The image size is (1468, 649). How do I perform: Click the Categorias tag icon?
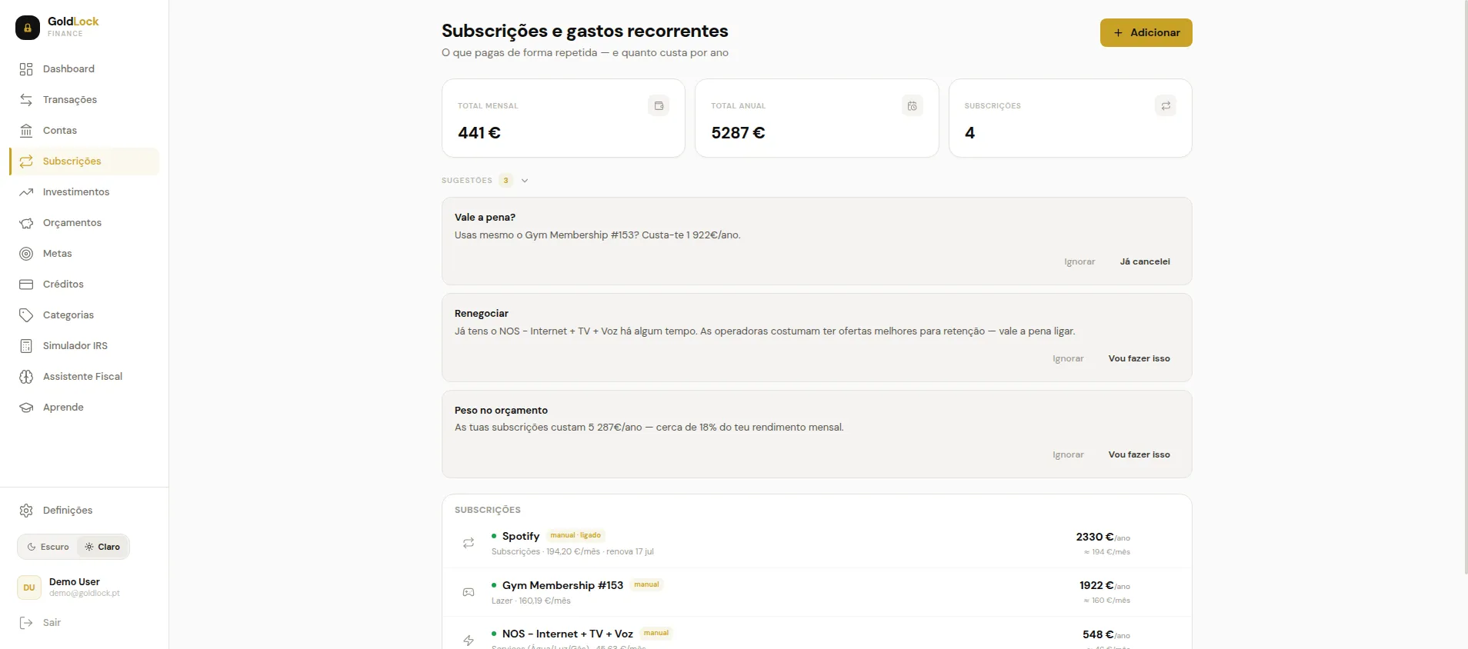click(26, 315)
